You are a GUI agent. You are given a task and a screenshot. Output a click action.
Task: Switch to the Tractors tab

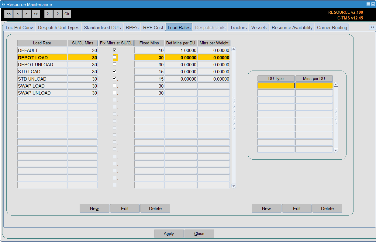click(x=238, y=27)
